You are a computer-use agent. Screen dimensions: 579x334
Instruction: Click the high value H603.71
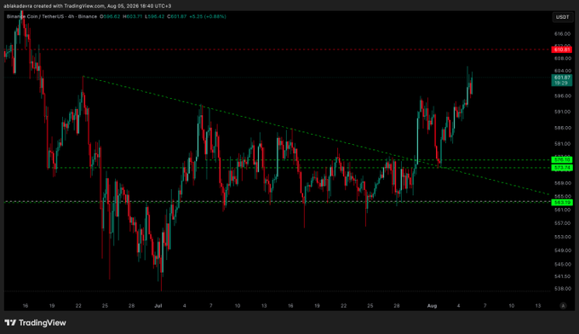point(132,16)
